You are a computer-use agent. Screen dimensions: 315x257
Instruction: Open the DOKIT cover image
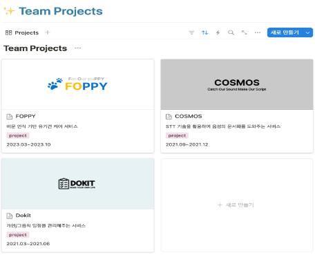[x=78, y=184]
